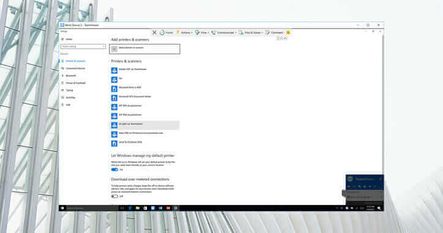Select Send To OneNote 2016 printer
The height and width of the screenshot is (233, 443).
coord(145,143)
